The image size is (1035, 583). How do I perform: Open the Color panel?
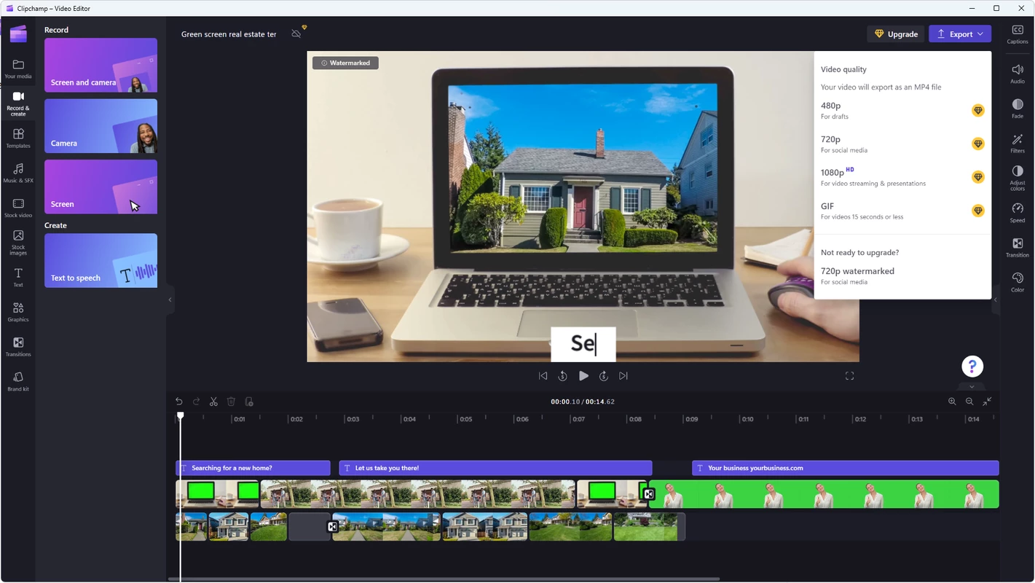point(1017,281)
